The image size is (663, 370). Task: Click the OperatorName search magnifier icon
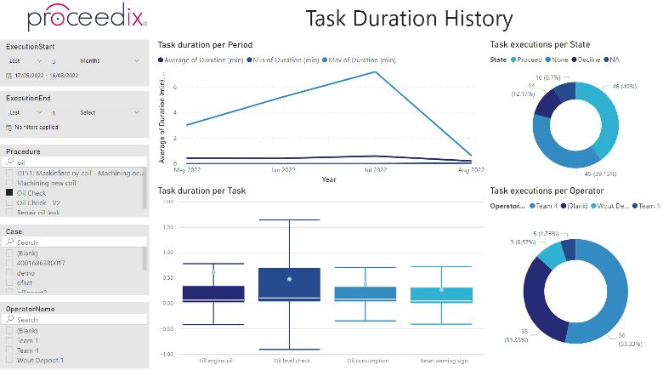[x=10, y=320]
